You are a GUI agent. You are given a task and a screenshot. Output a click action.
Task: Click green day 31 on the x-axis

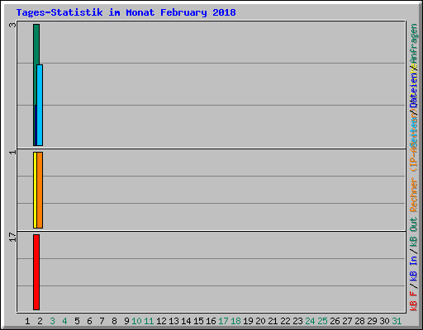click(x=397, y=321)
